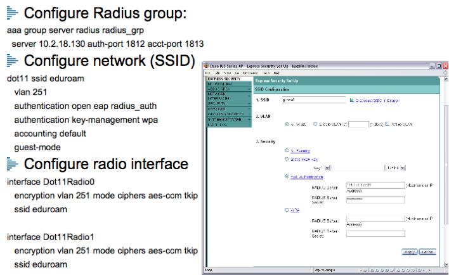Pick the Static WEP Key radio option
The height and width of the screenshot is (275, 449).
(x=287, y=160)
